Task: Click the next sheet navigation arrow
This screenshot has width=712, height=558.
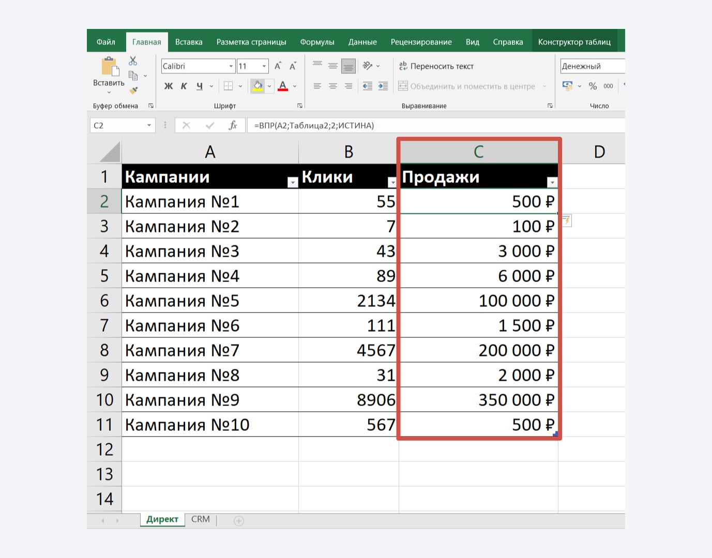Action: 117,521
